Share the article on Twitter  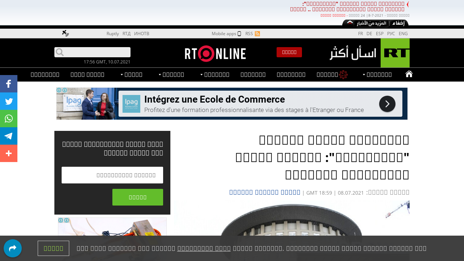(x=9, y=101)
